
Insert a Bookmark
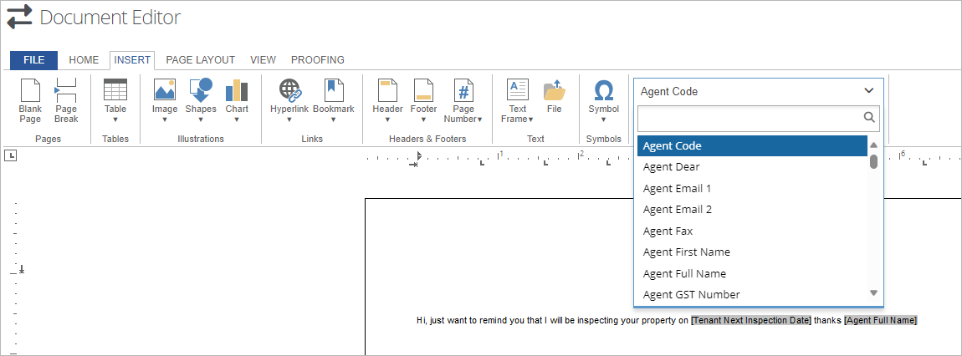[x=334, y=101]
